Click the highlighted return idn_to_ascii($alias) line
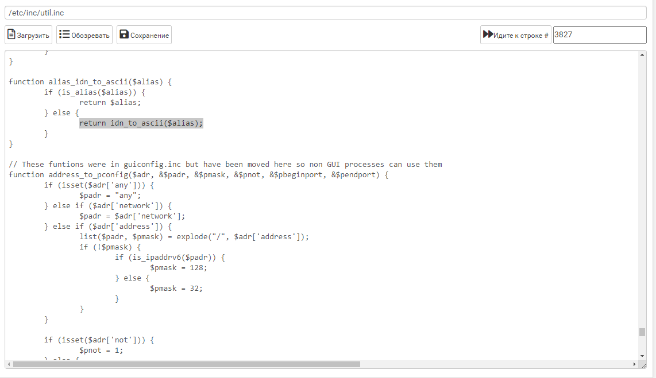This screenshot has width=656, height=378. [x=141, y=123]
